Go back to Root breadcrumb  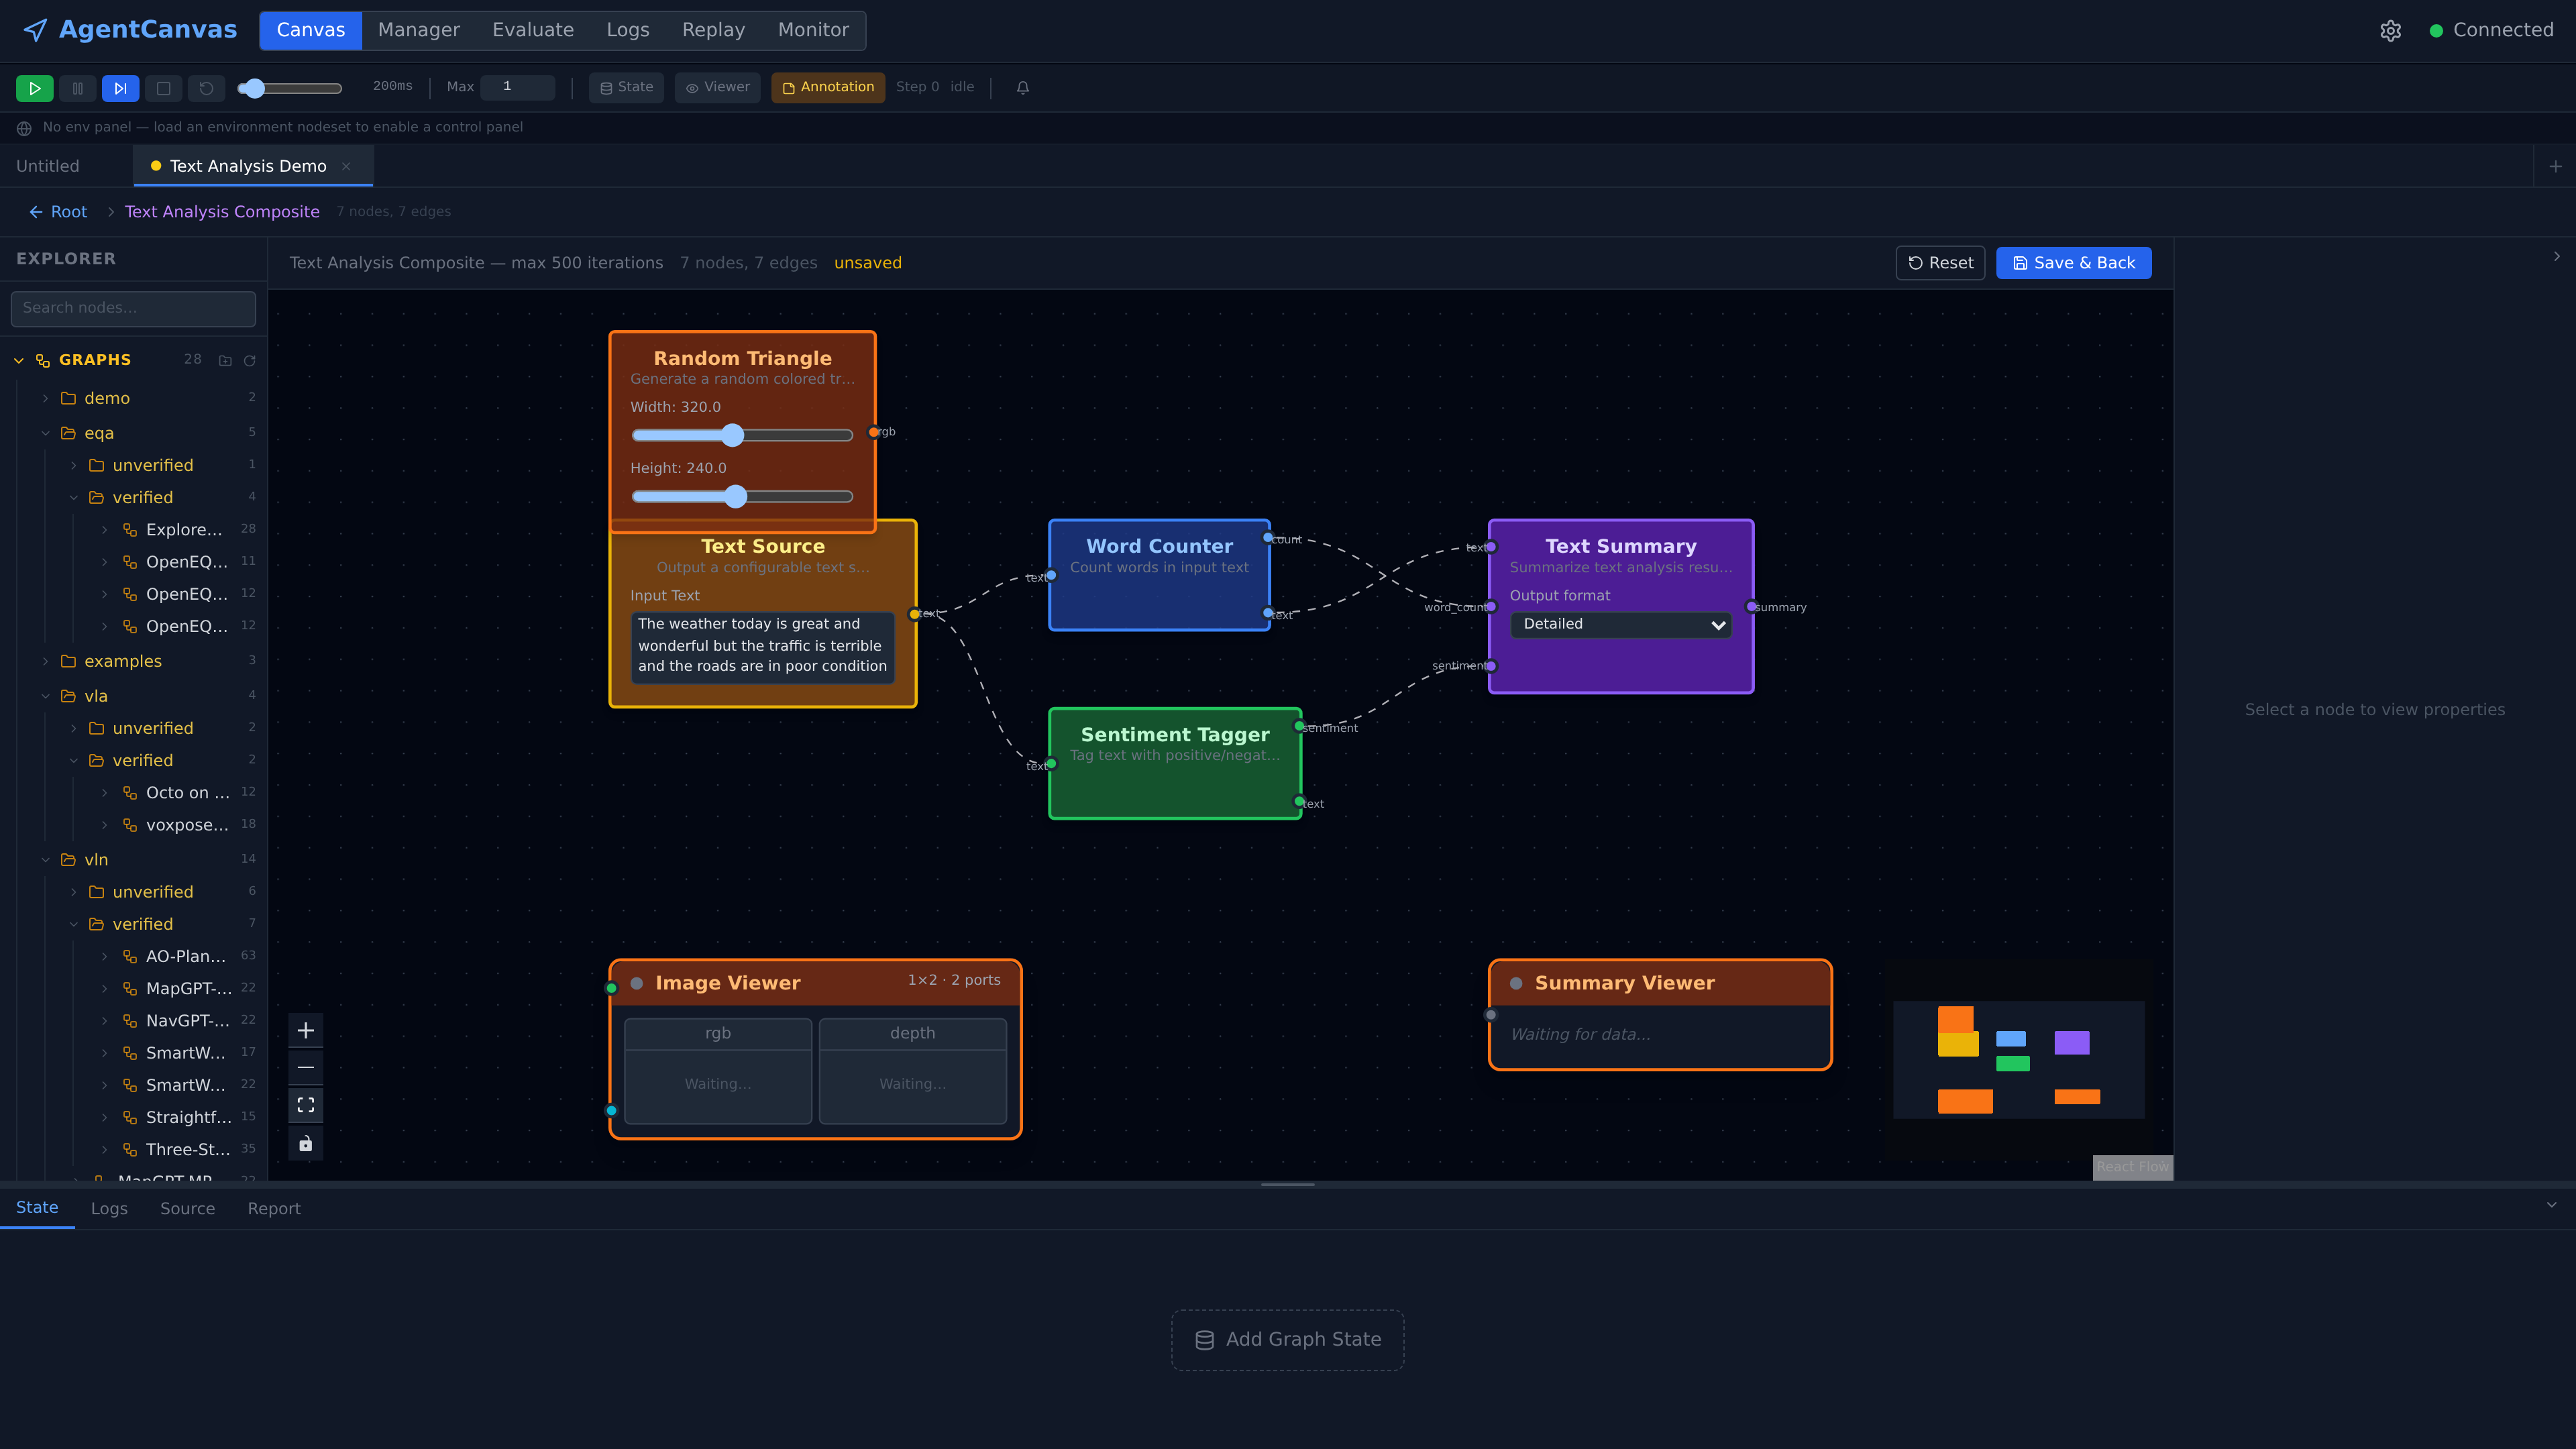pyautogui.click(x=58, y=212)
